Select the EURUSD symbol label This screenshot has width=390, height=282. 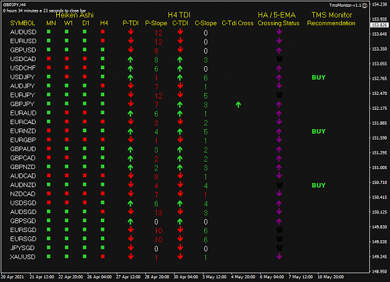click(x=23, y=41)
